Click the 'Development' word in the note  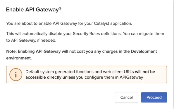[144, 51]
